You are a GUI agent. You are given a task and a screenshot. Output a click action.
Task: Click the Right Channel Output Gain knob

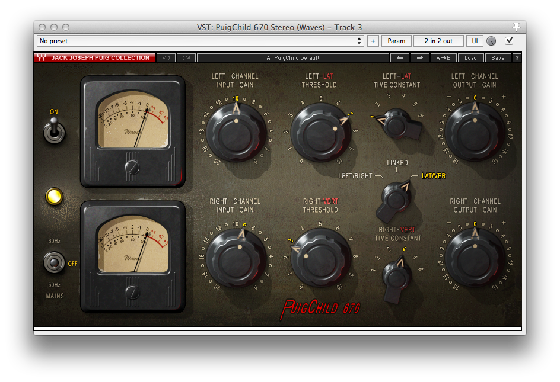tap(475, 258)
